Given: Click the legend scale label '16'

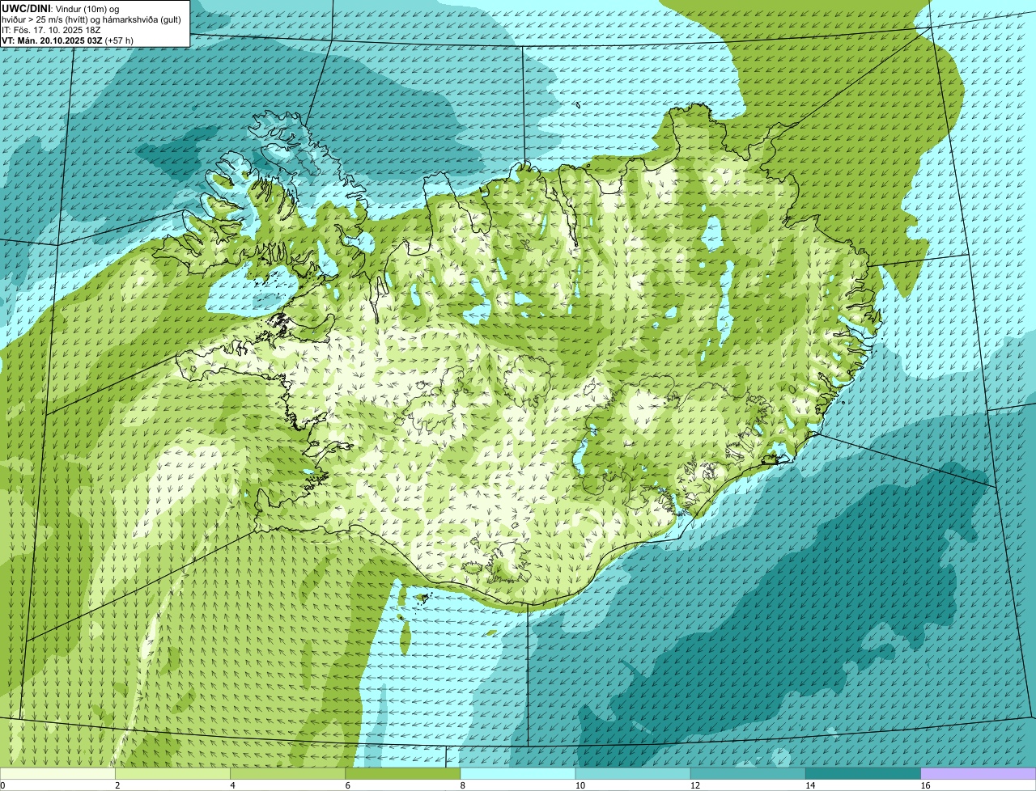Looking at the screenshot, I should [x=925, y=785].
